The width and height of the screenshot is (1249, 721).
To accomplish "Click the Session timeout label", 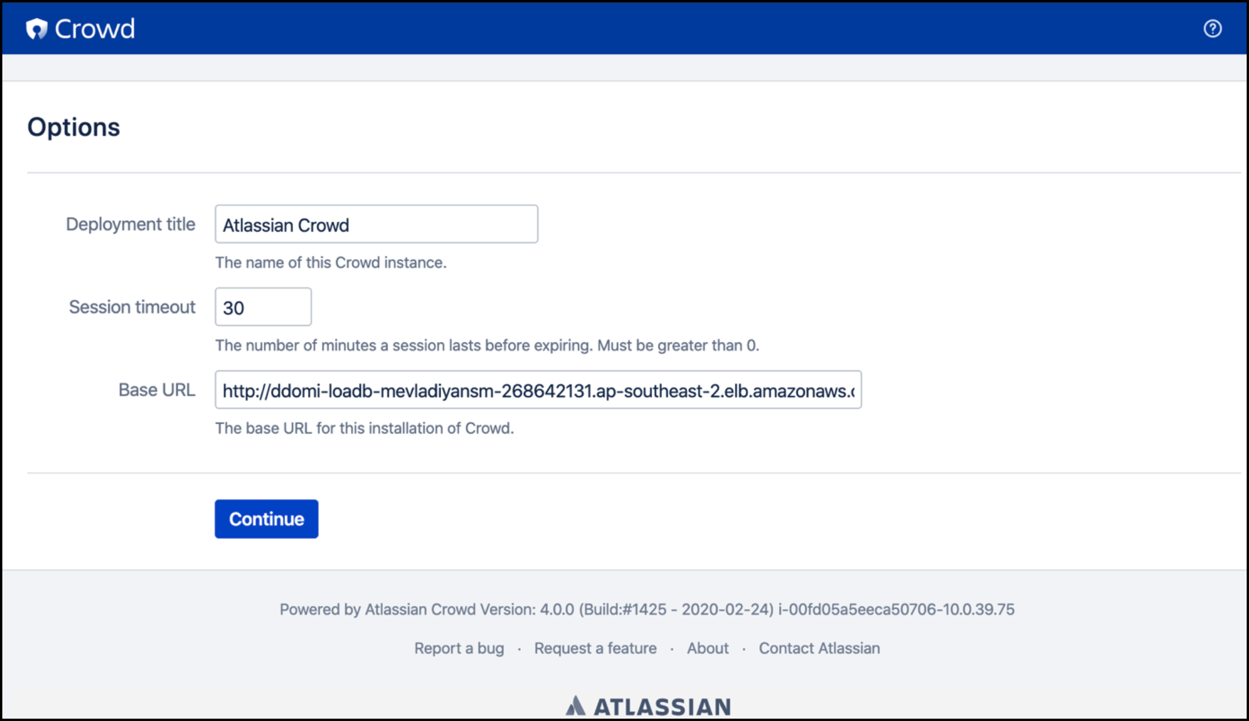I will click(x=132, y=307).
